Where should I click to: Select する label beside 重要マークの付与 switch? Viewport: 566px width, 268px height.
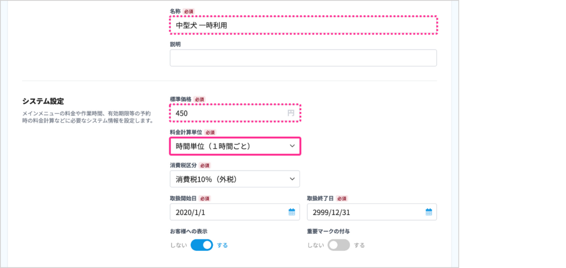pyautogui.click(x=360, y=245)
